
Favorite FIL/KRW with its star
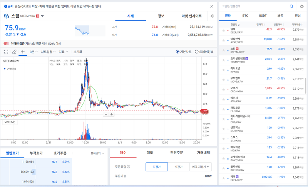pyautogui.click(x=223, y=109)
